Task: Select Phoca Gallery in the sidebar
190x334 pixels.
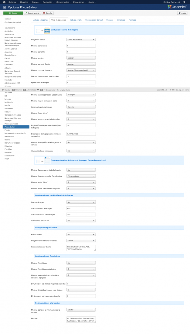Action: pyautogui.click(x=16, y=127)
